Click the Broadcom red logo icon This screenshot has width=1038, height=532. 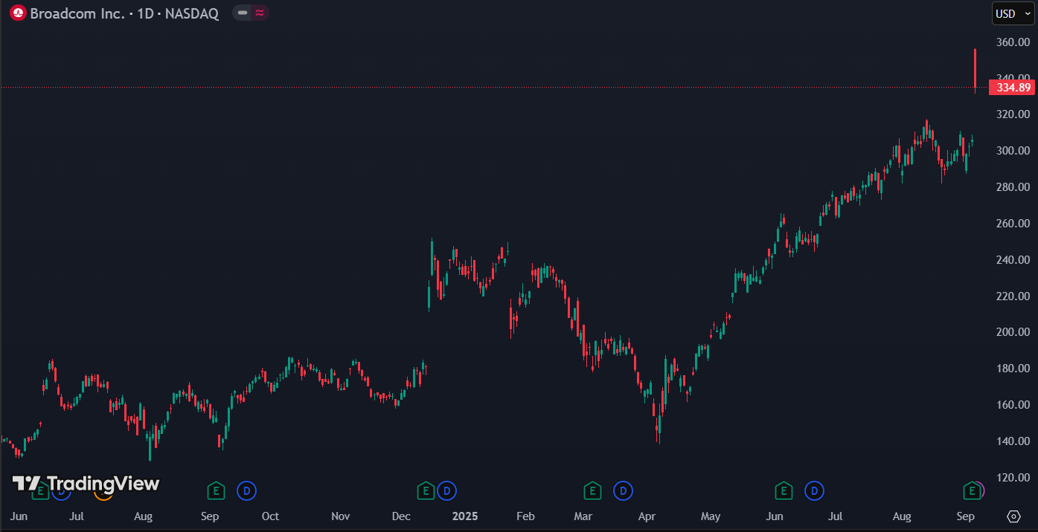18,13
